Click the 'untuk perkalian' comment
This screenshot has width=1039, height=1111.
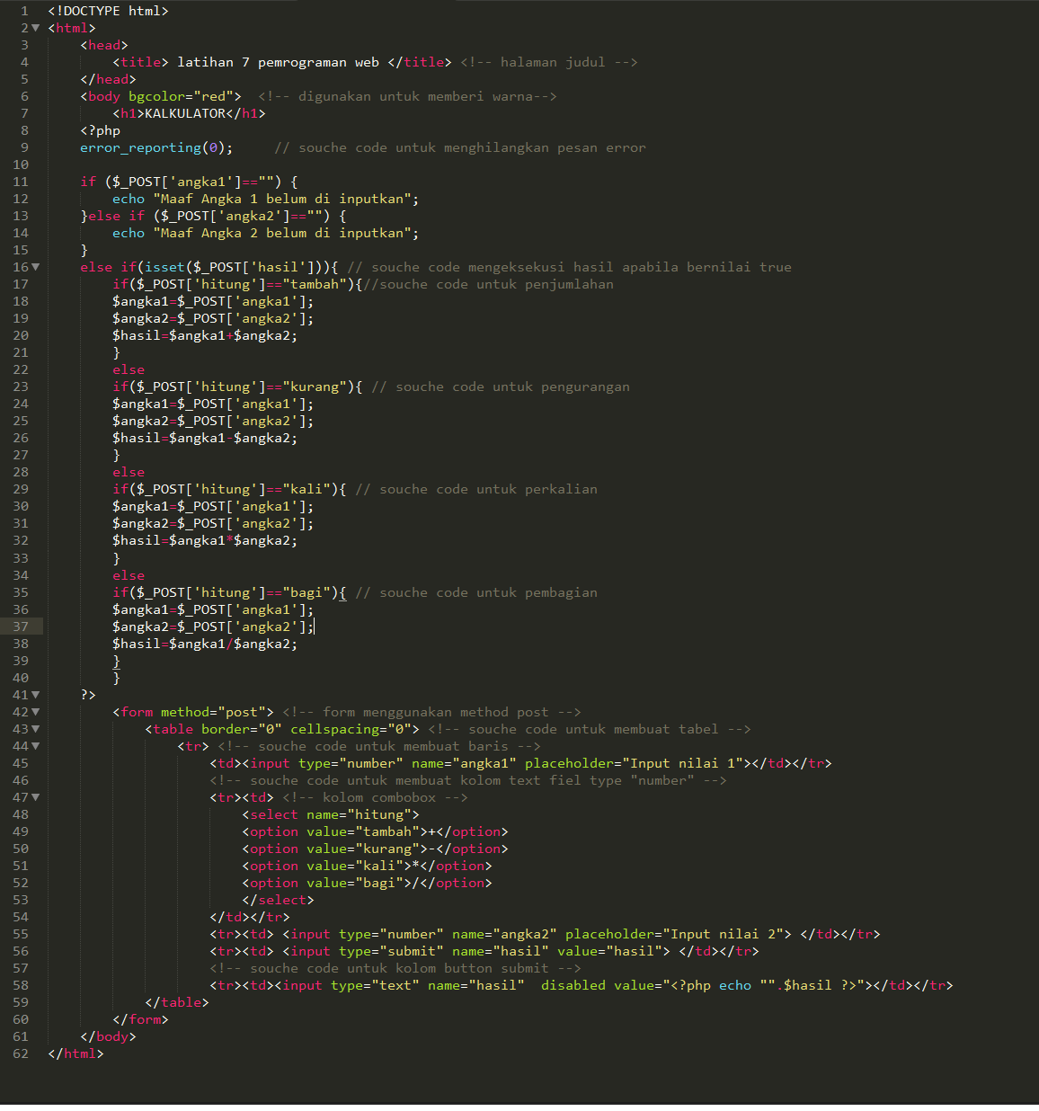[537, 489]
